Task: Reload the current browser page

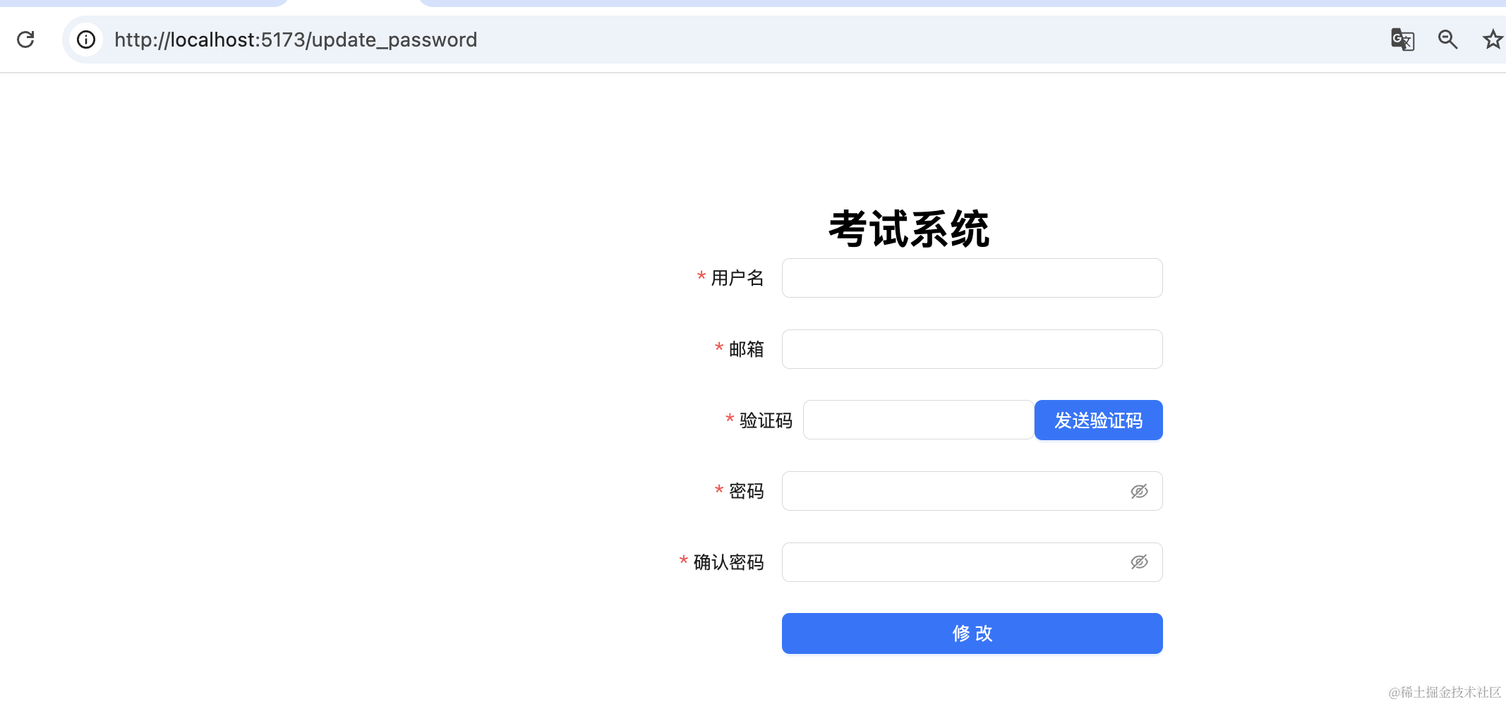Action: pos(25,40)
